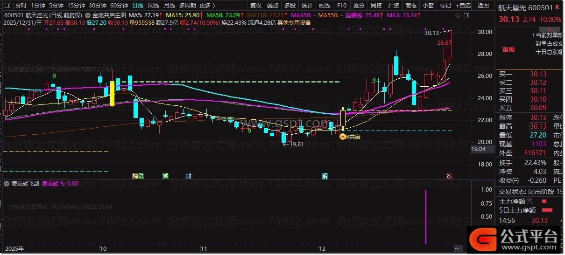Toggle the 复权 price adjustment setting
The width and height of the screenshot is (565, 255).
(x=256, y=6)
